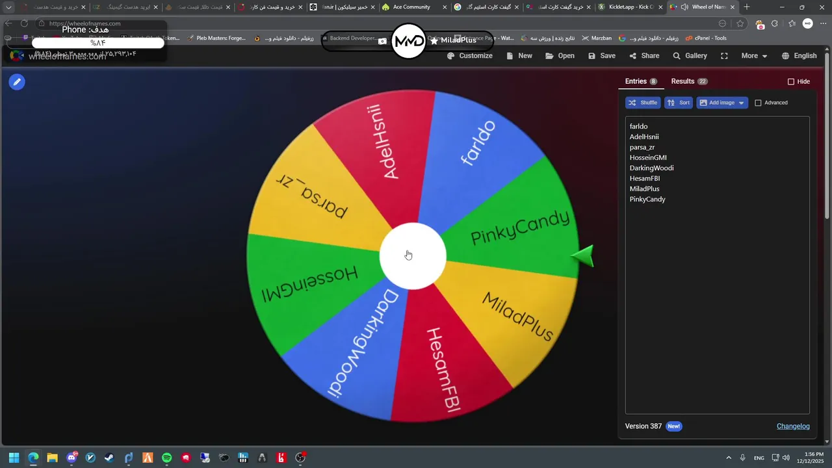The image size is (832, 468).
Task: Open the wheel Gallery
Action: (690, 56)
